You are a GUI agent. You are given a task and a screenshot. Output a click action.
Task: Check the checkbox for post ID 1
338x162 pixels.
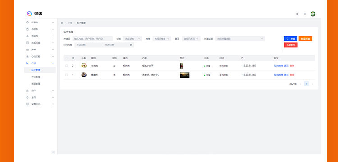point(66,75)
